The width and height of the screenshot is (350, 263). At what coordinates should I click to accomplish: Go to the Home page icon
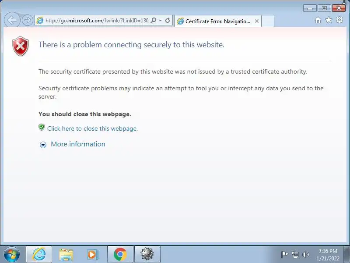(318, 20)
